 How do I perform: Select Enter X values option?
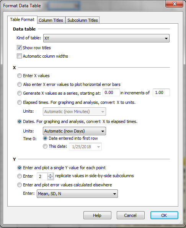(x=20, y=76)
